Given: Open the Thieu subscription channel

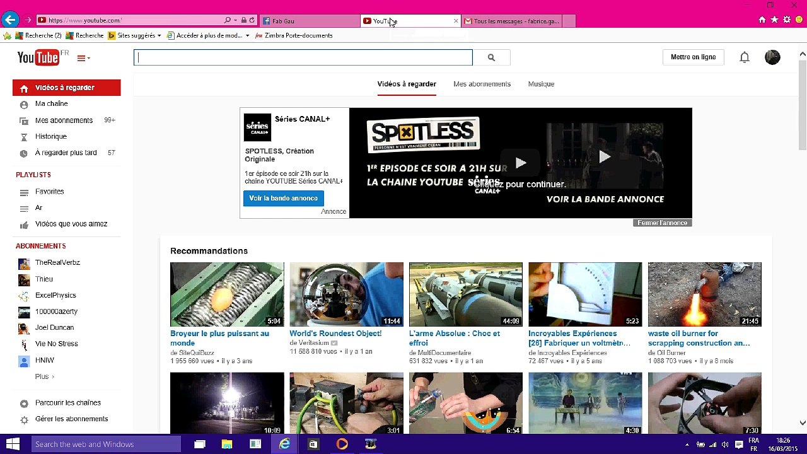Looking at the screenshot, I should pyautogui.click(x=44, y=279).
